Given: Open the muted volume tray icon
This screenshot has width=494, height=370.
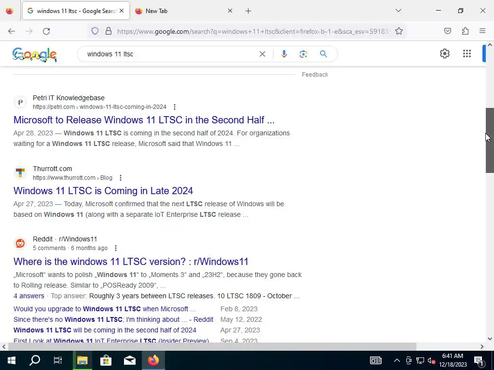Looking at the screenshot, I should (431, 361).
